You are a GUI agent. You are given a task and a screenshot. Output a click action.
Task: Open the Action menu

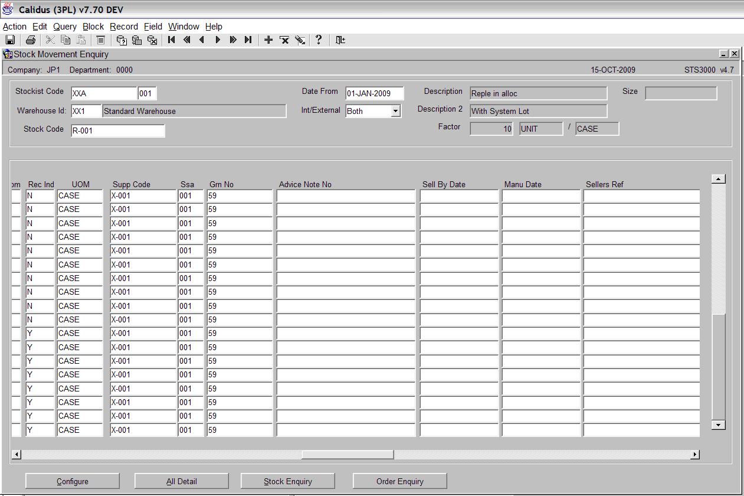[15, 27]
